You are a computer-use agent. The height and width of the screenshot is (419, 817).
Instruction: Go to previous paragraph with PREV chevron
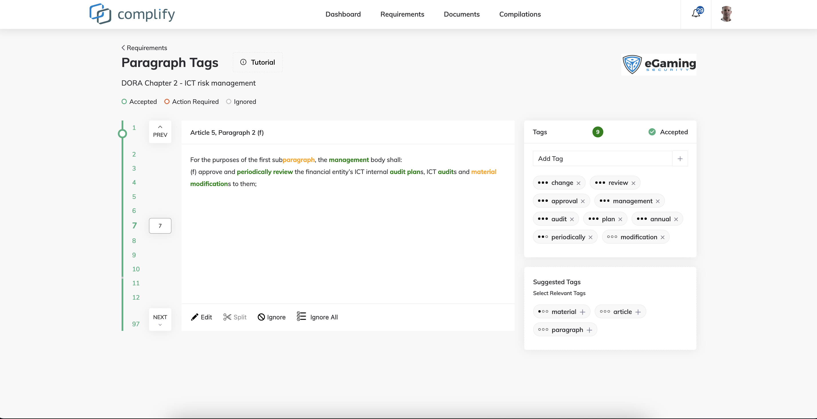tap(160, 127)
